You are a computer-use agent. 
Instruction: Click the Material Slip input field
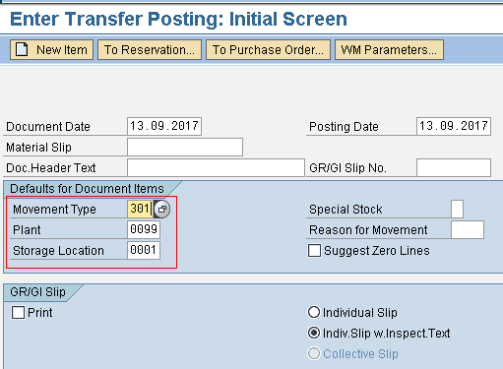coord(185,147)
